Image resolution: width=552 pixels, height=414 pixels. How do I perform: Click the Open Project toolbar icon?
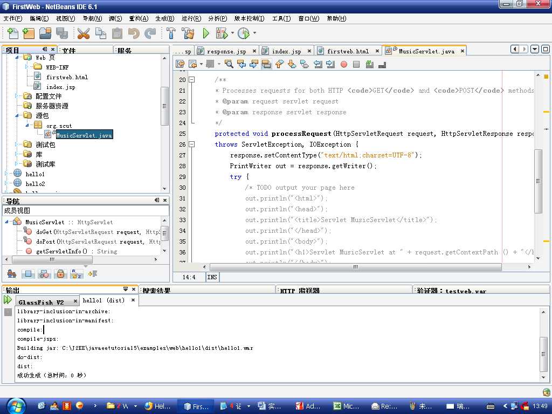click(45, 33)
